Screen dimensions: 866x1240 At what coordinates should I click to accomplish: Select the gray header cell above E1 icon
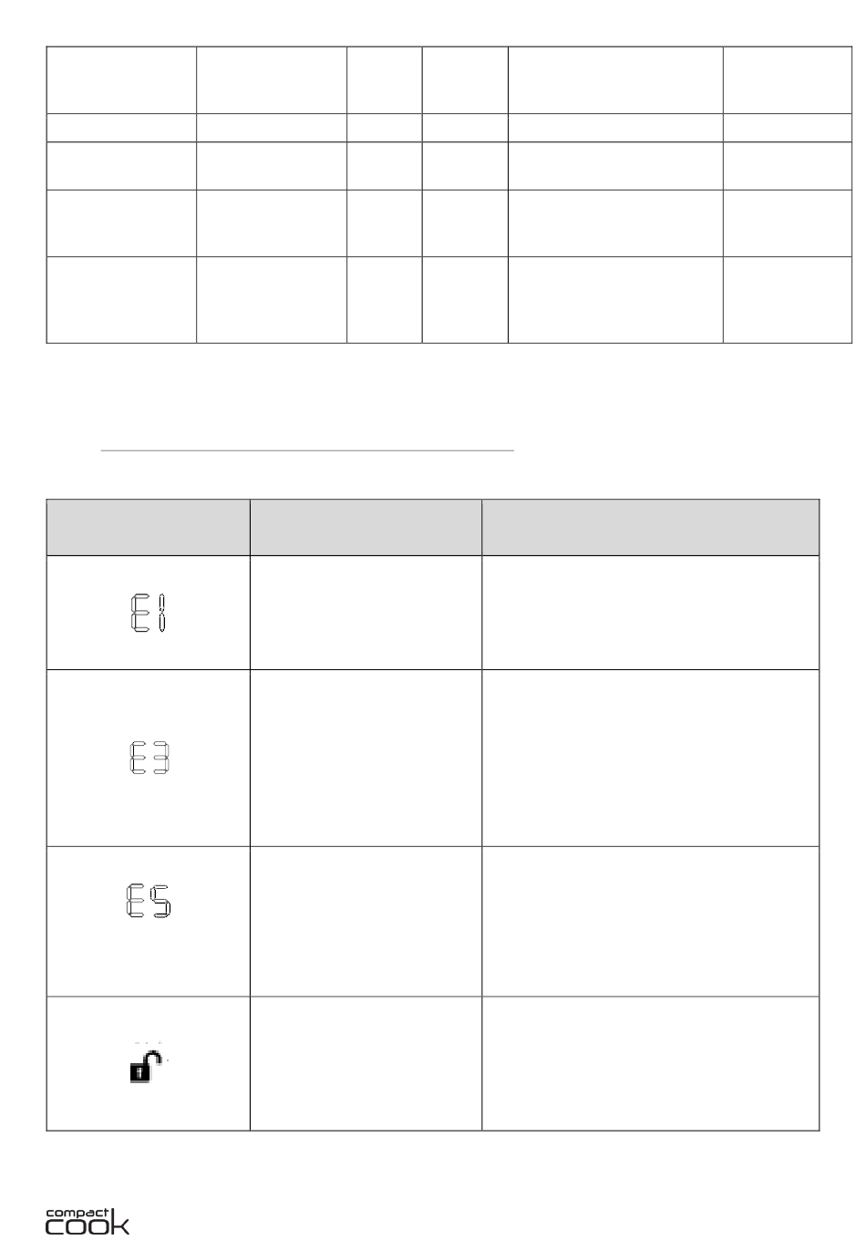149,527
